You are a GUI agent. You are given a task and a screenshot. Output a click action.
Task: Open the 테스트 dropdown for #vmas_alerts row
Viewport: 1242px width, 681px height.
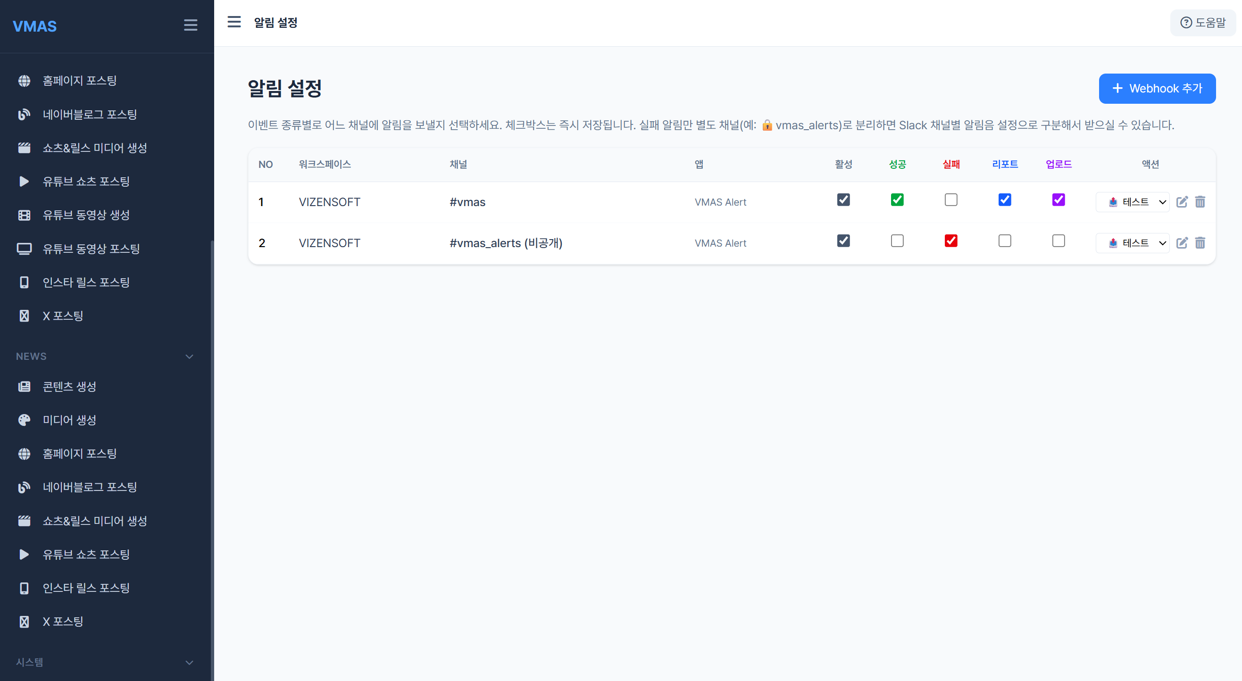click(x=1133, y=243)
